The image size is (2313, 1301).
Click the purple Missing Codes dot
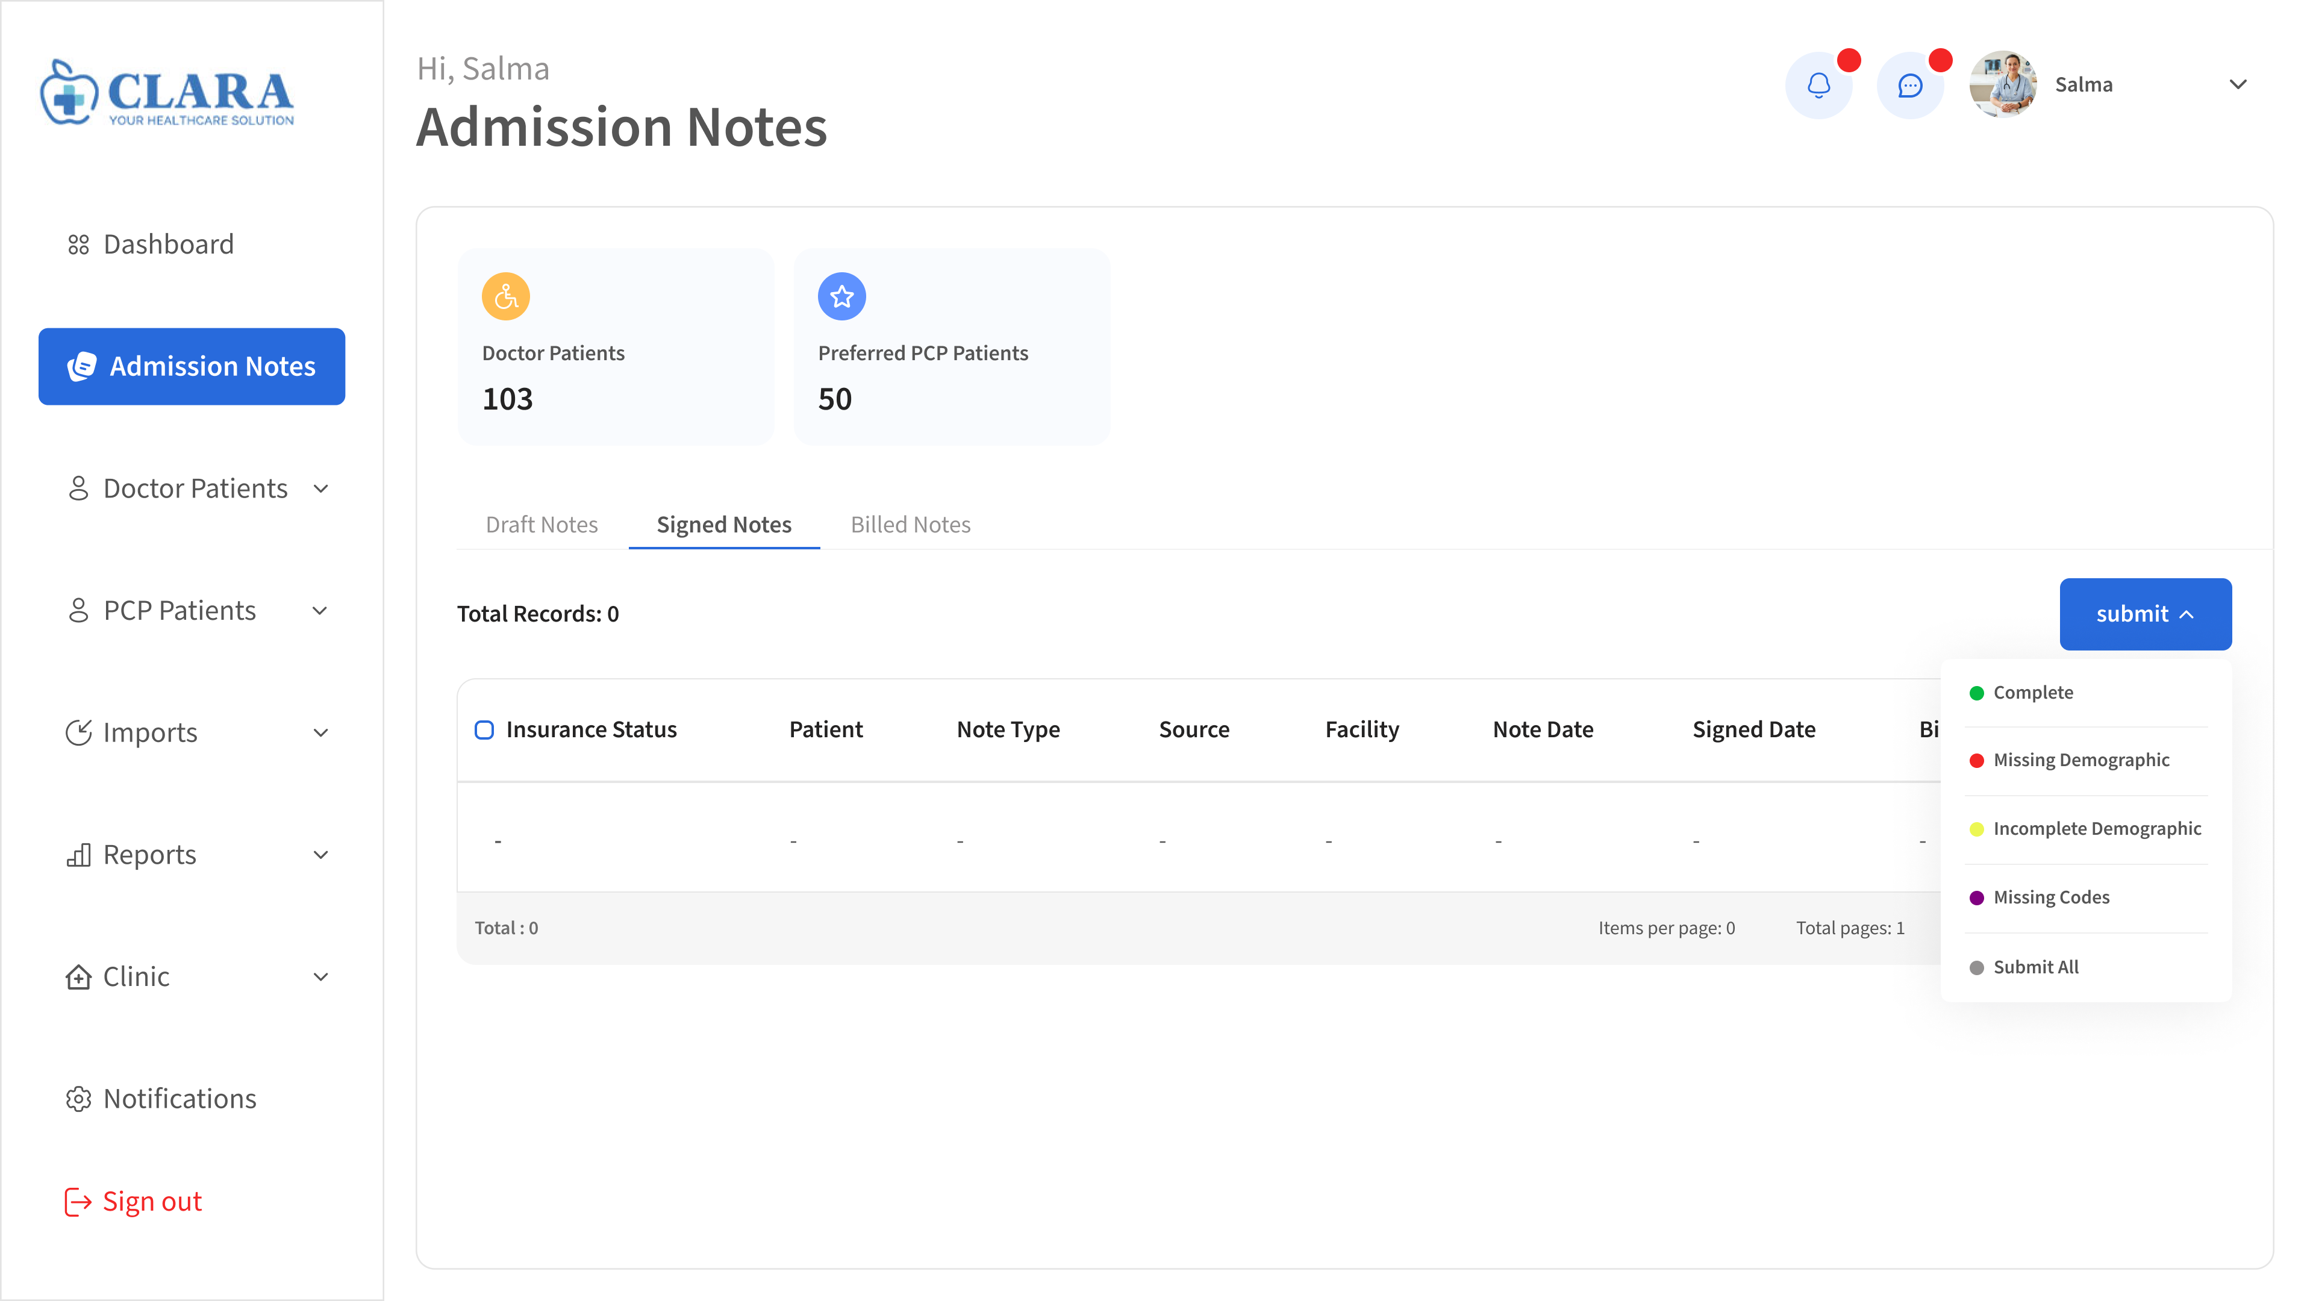(1976, 899)
